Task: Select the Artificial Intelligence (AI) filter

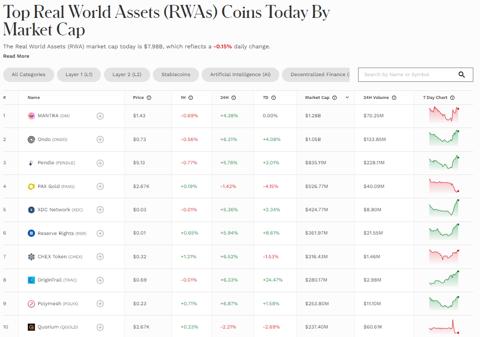Action: 240,75
